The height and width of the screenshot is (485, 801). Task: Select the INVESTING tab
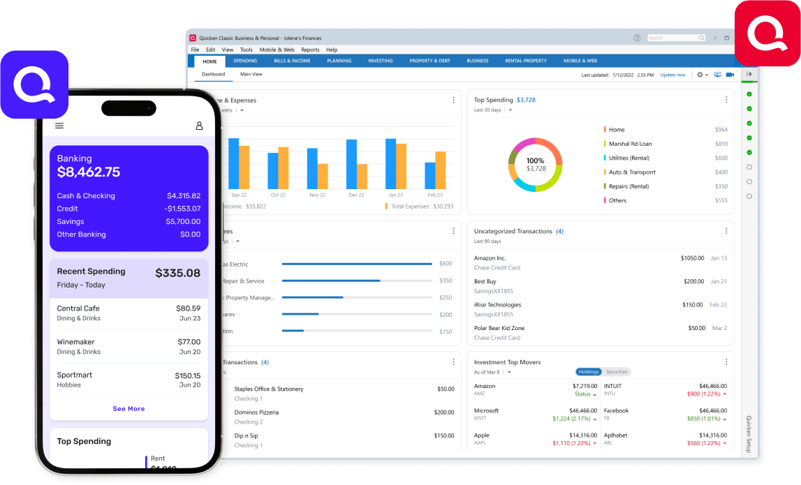(381, 61)
